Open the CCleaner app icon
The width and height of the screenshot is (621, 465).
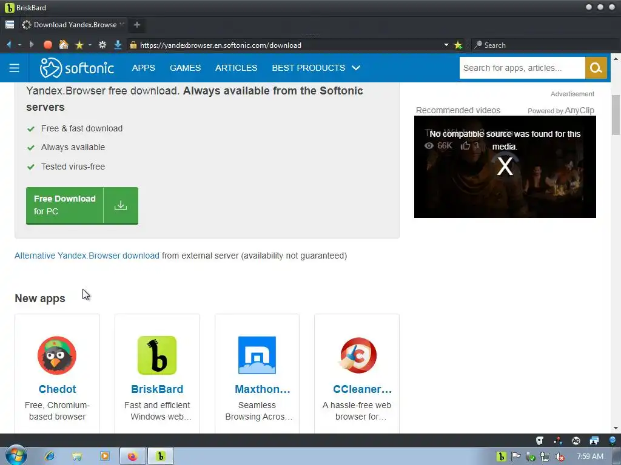point(358,355)
